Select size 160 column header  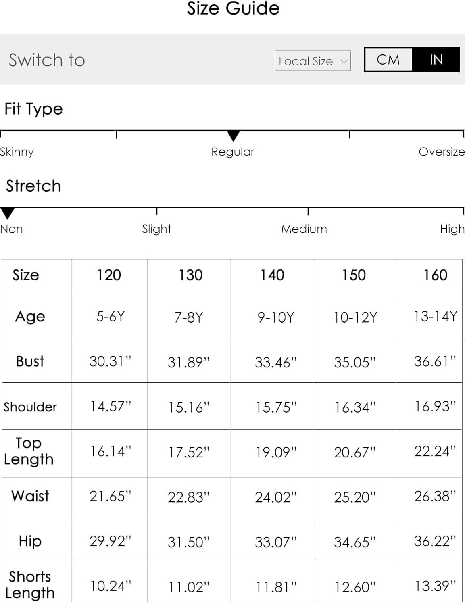point(436,275)
